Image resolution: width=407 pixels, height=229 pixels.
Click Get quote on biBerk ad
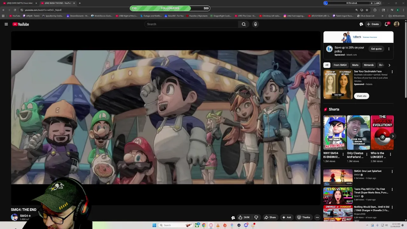376,49
